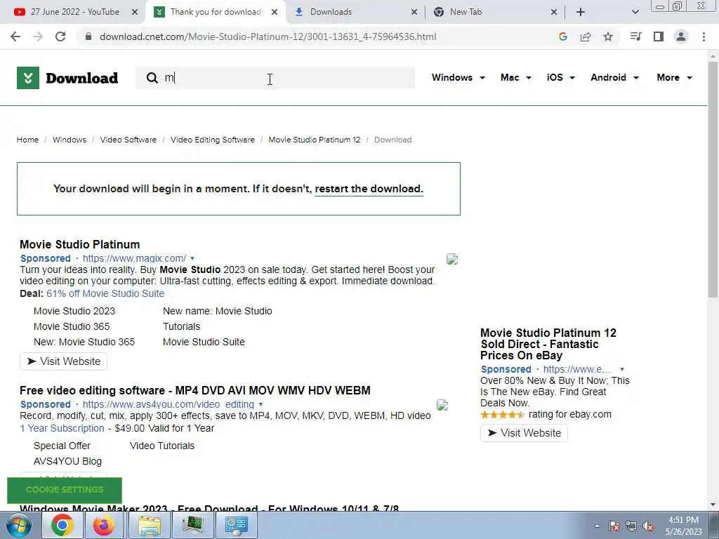The image size is (719, 539).
Task: Click the browser forward arrow
Action: 38,36
